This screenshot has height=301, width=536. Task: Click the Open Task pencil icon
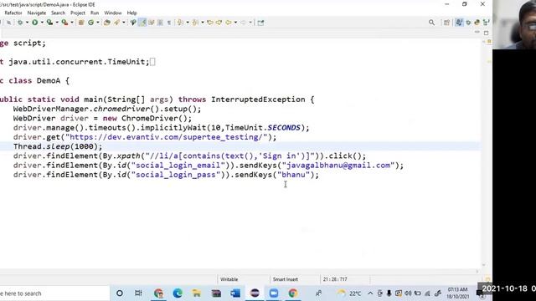[x=117, y=23]
